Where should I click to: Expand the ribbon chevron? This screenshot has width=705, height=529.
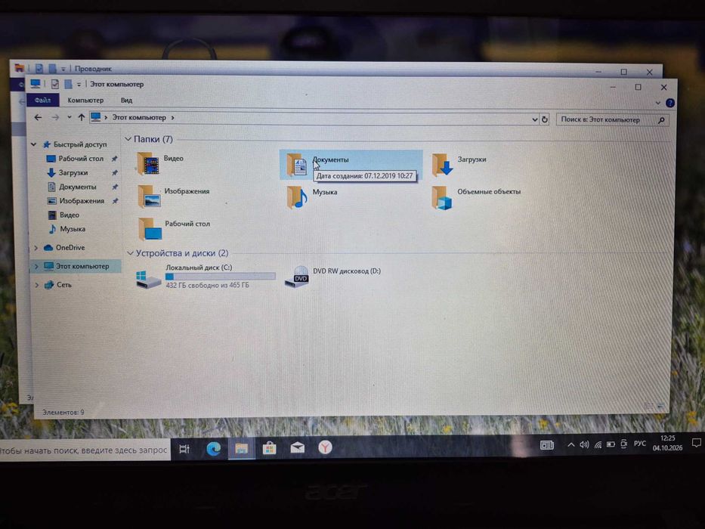click(658, 103)
